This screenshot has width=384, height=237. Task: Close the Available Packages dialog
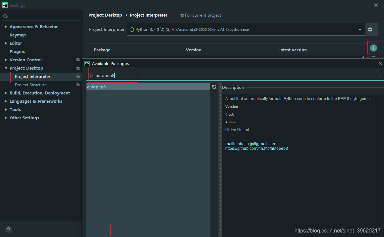tap(380, 63)
